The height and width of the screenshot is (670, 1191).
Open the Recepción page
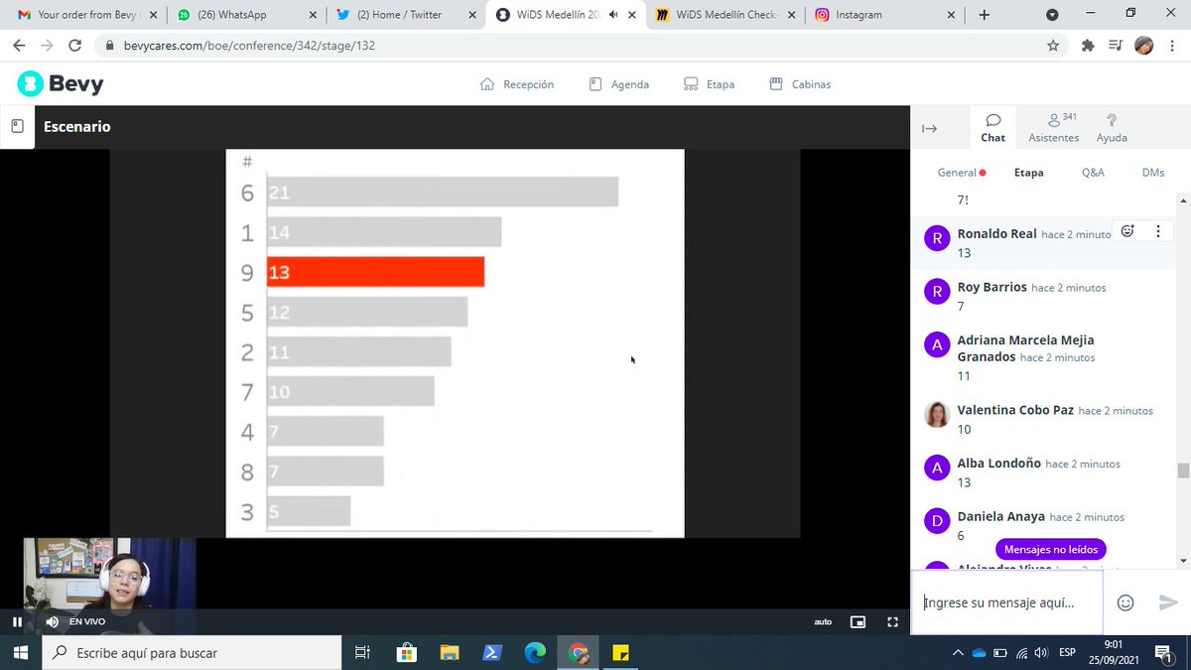pos(516,84)
